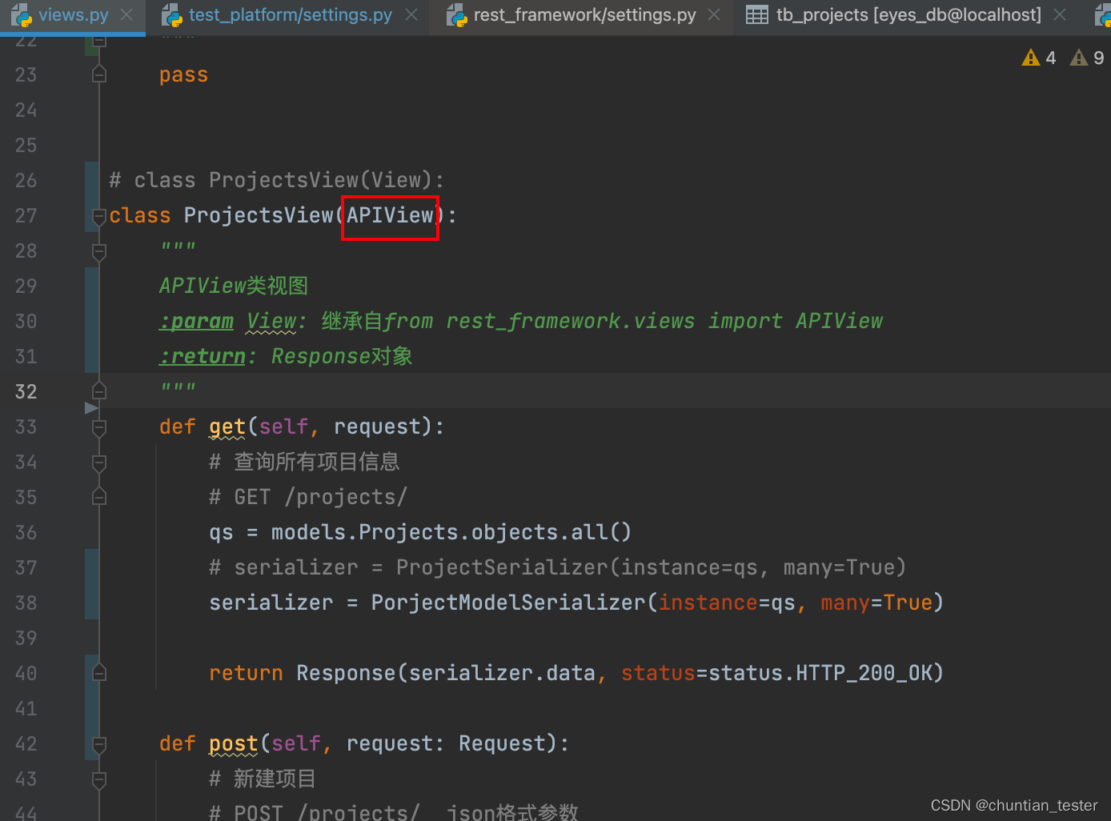Click the gutter pin icon beside line 23
The height and width of the screenshot is (821, 1111).
98,74
